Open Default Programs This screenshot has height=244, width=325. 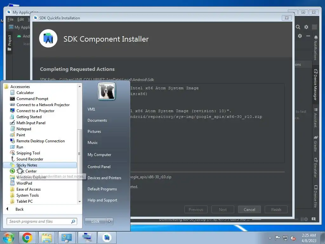click(102, 189)
